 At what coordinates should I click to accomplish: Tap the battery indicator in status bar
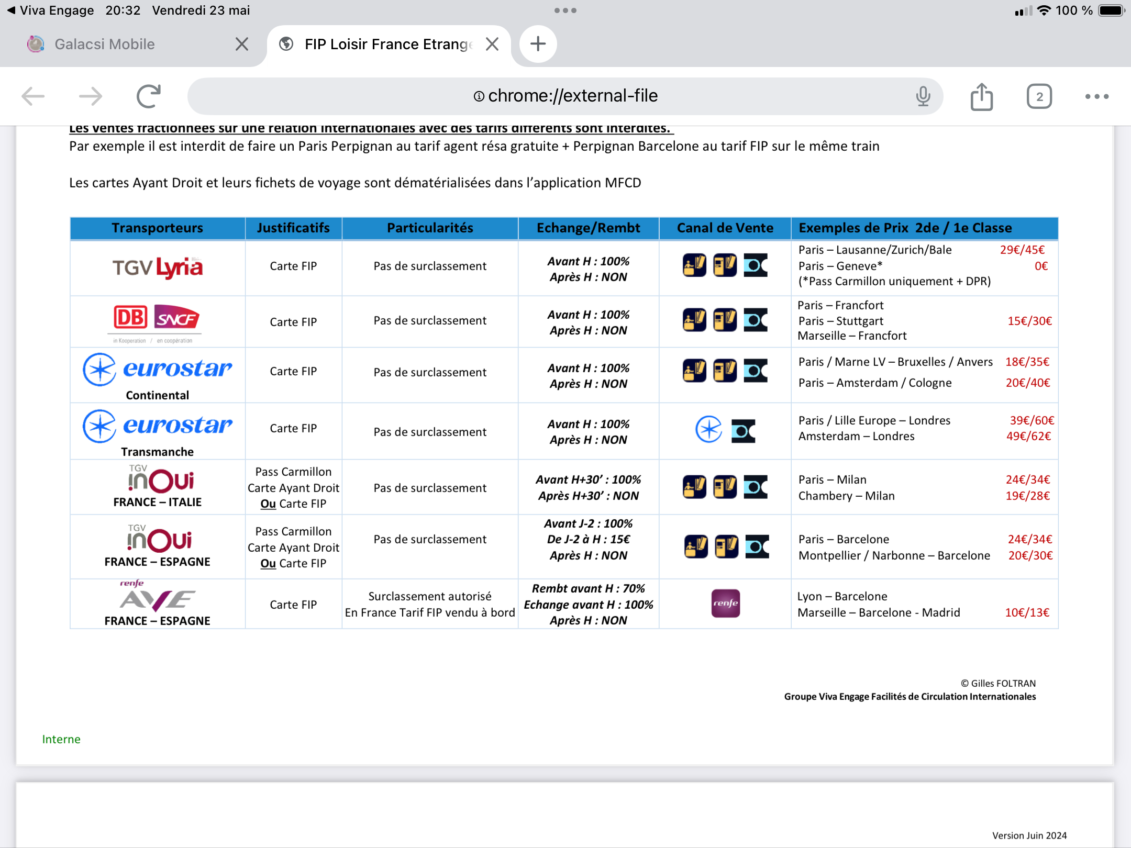pos(1112,10)
